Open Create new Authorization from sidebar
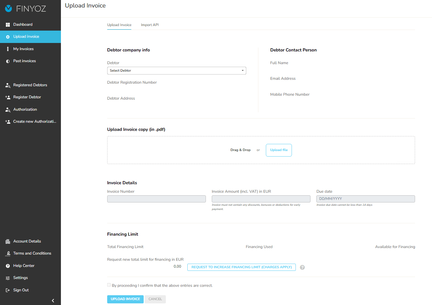This screenshot has width=432, height=305. coord(7,121)
